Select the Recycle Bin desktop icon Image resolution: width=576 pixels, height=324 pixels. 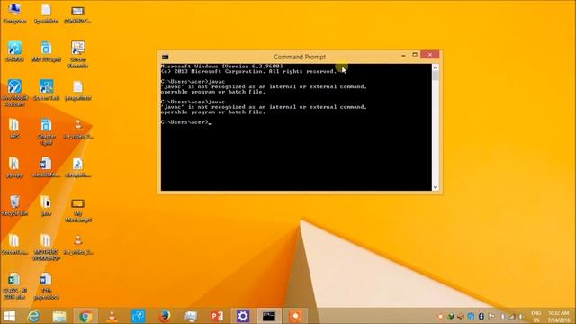[14, 206]
